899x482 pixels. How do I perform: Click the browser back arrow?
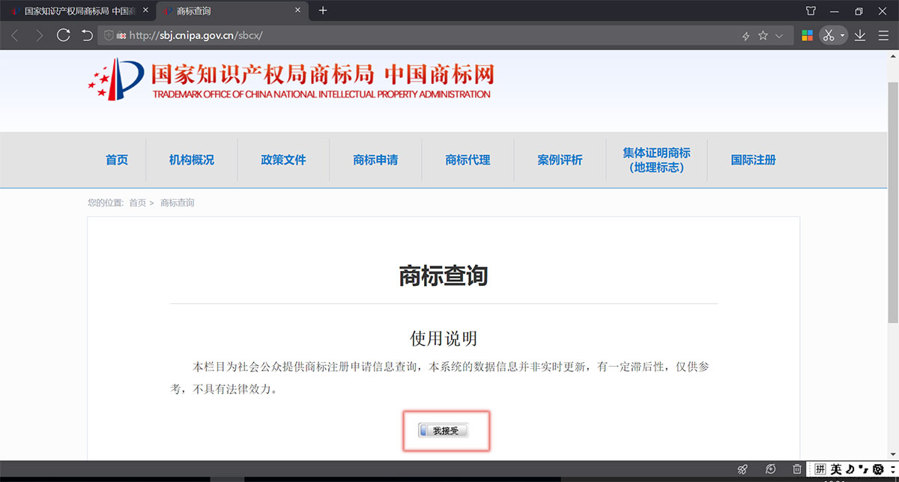[x=16, y=35]
